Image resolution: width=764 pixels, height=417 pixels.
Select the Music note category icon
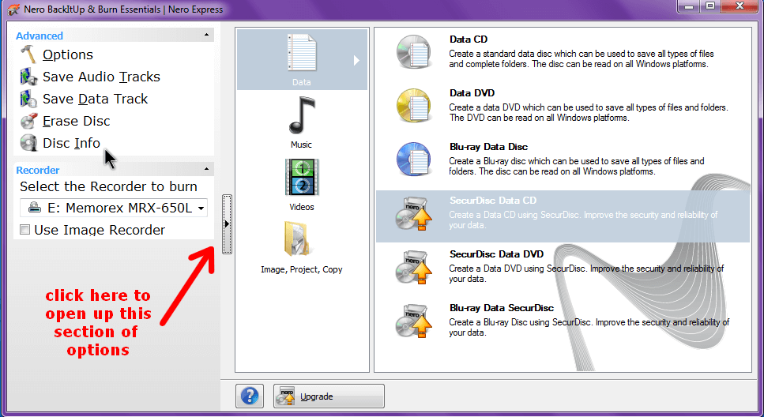click(x=302, y=115)
